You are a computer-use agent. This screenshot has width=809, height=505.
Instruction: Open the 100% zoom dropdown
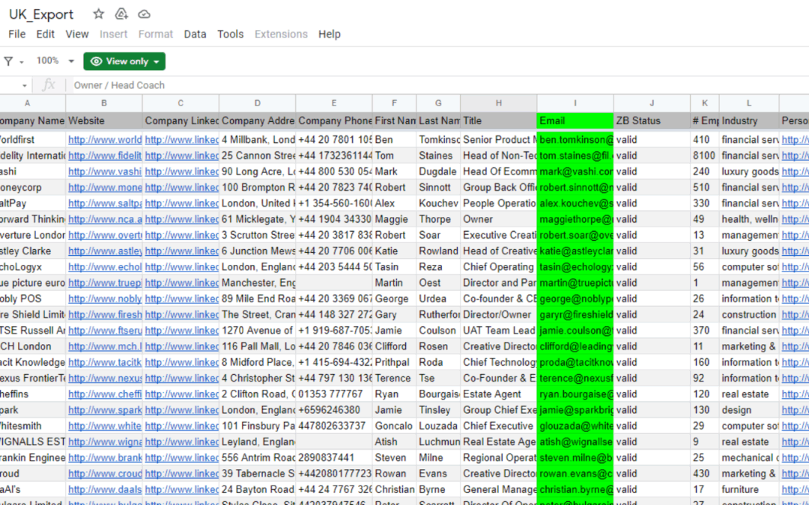[55, 61]
